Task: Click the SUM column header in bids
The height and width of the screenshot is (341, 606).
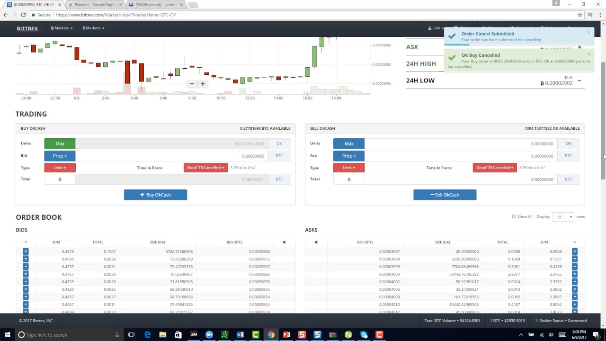Action: (56, 242)
